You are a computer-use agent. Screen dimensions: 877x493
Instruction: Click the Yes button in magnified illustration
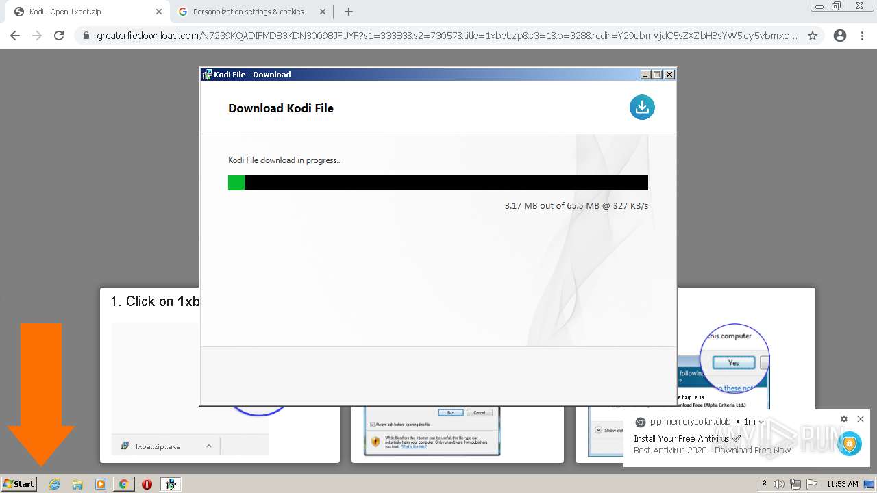point(733,363)
